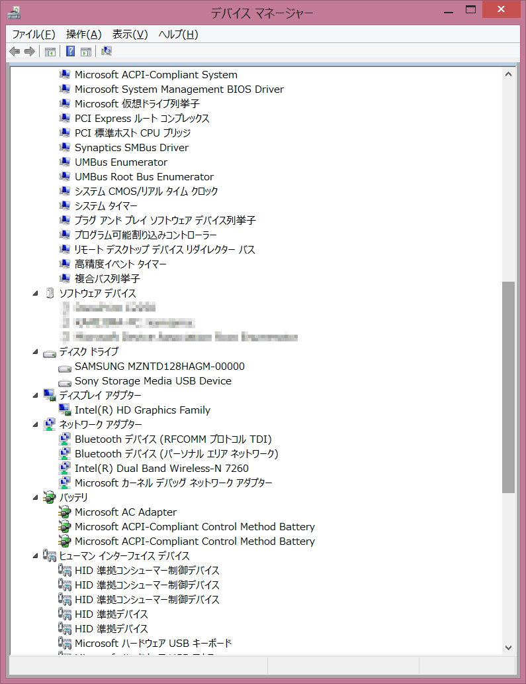The height and width of the screenshot is (684, 526).
Task: Click the バッテリ category icon
Action: [50, 497]
